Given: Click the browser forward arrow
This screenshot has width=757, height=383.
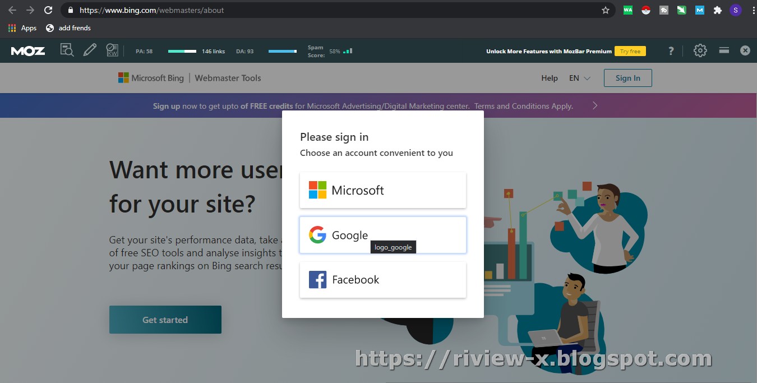Looking at the screenshot, I should [30, 10].
